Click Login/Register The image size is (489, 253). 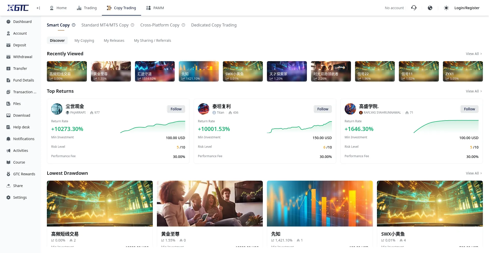(467, 8)
